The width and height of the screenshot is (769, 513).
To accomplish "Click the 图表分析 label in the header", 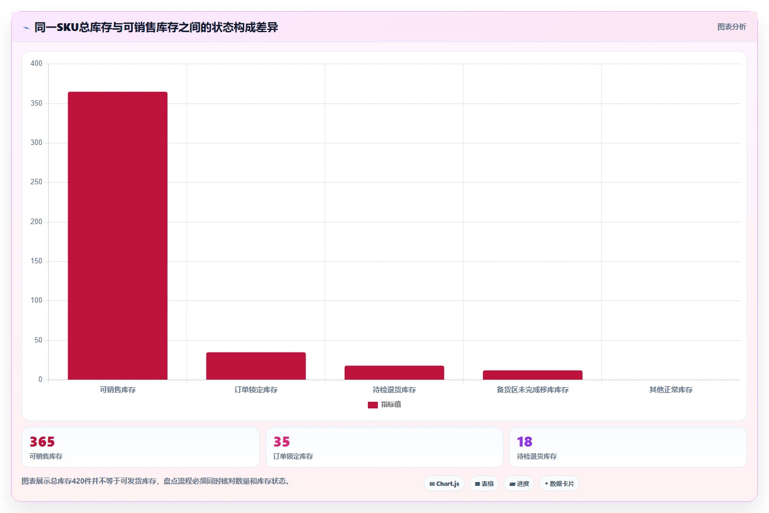I will coord(731,27).
